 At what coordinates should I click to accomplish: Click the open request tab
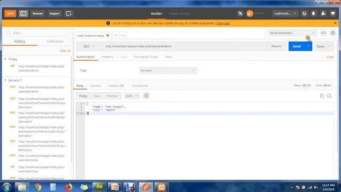(x=93, y=36)
